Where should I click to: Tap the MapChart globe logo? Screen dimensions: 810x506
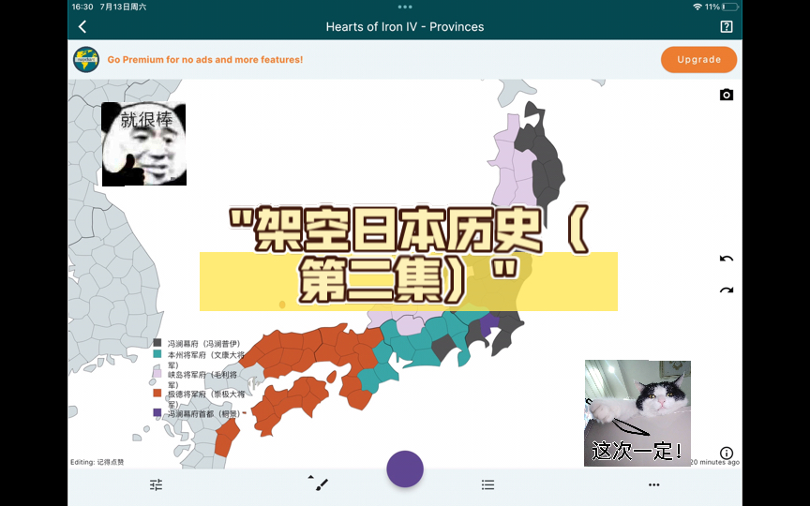[86, 59]
